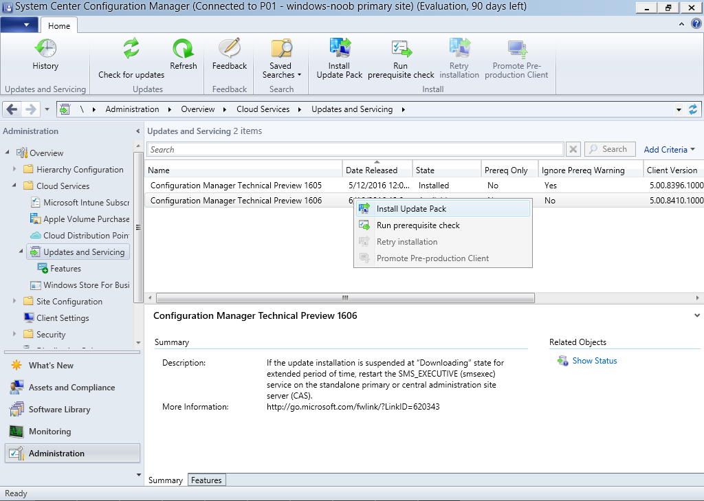Image resolution: width=704 pixels, height=501 pixels.
Task: Collapse the details pane with chevron
Action: coord(697,315)
